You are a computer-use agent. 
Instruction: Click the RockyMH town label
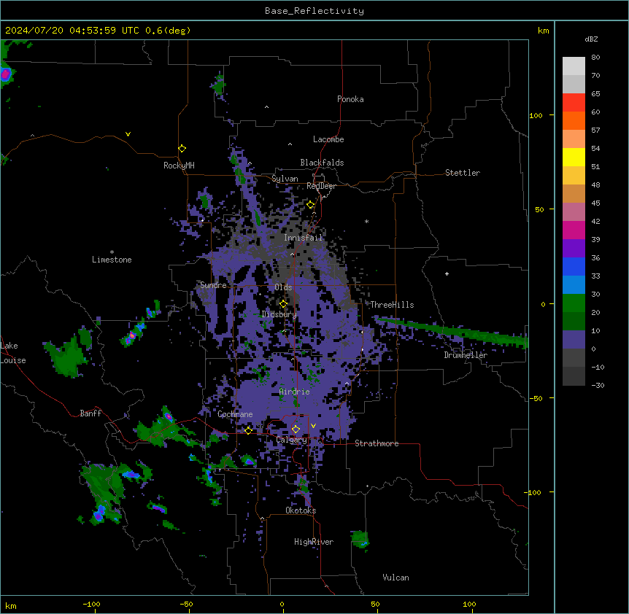[x=179, y=166]
